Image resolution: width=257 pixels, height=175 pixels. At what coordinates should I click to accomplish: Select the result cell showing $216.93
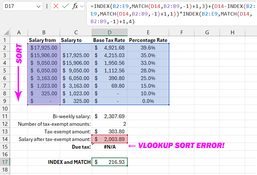tap(110, 162)
